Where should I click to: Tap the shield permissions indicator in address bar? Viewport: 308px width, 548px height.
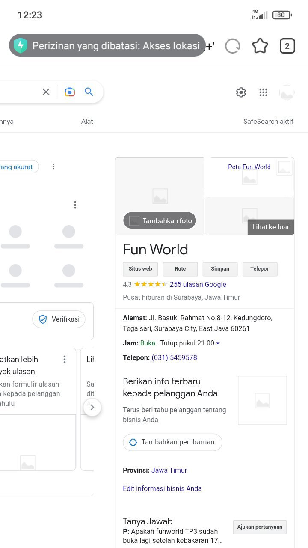click(x=20, y=45)
